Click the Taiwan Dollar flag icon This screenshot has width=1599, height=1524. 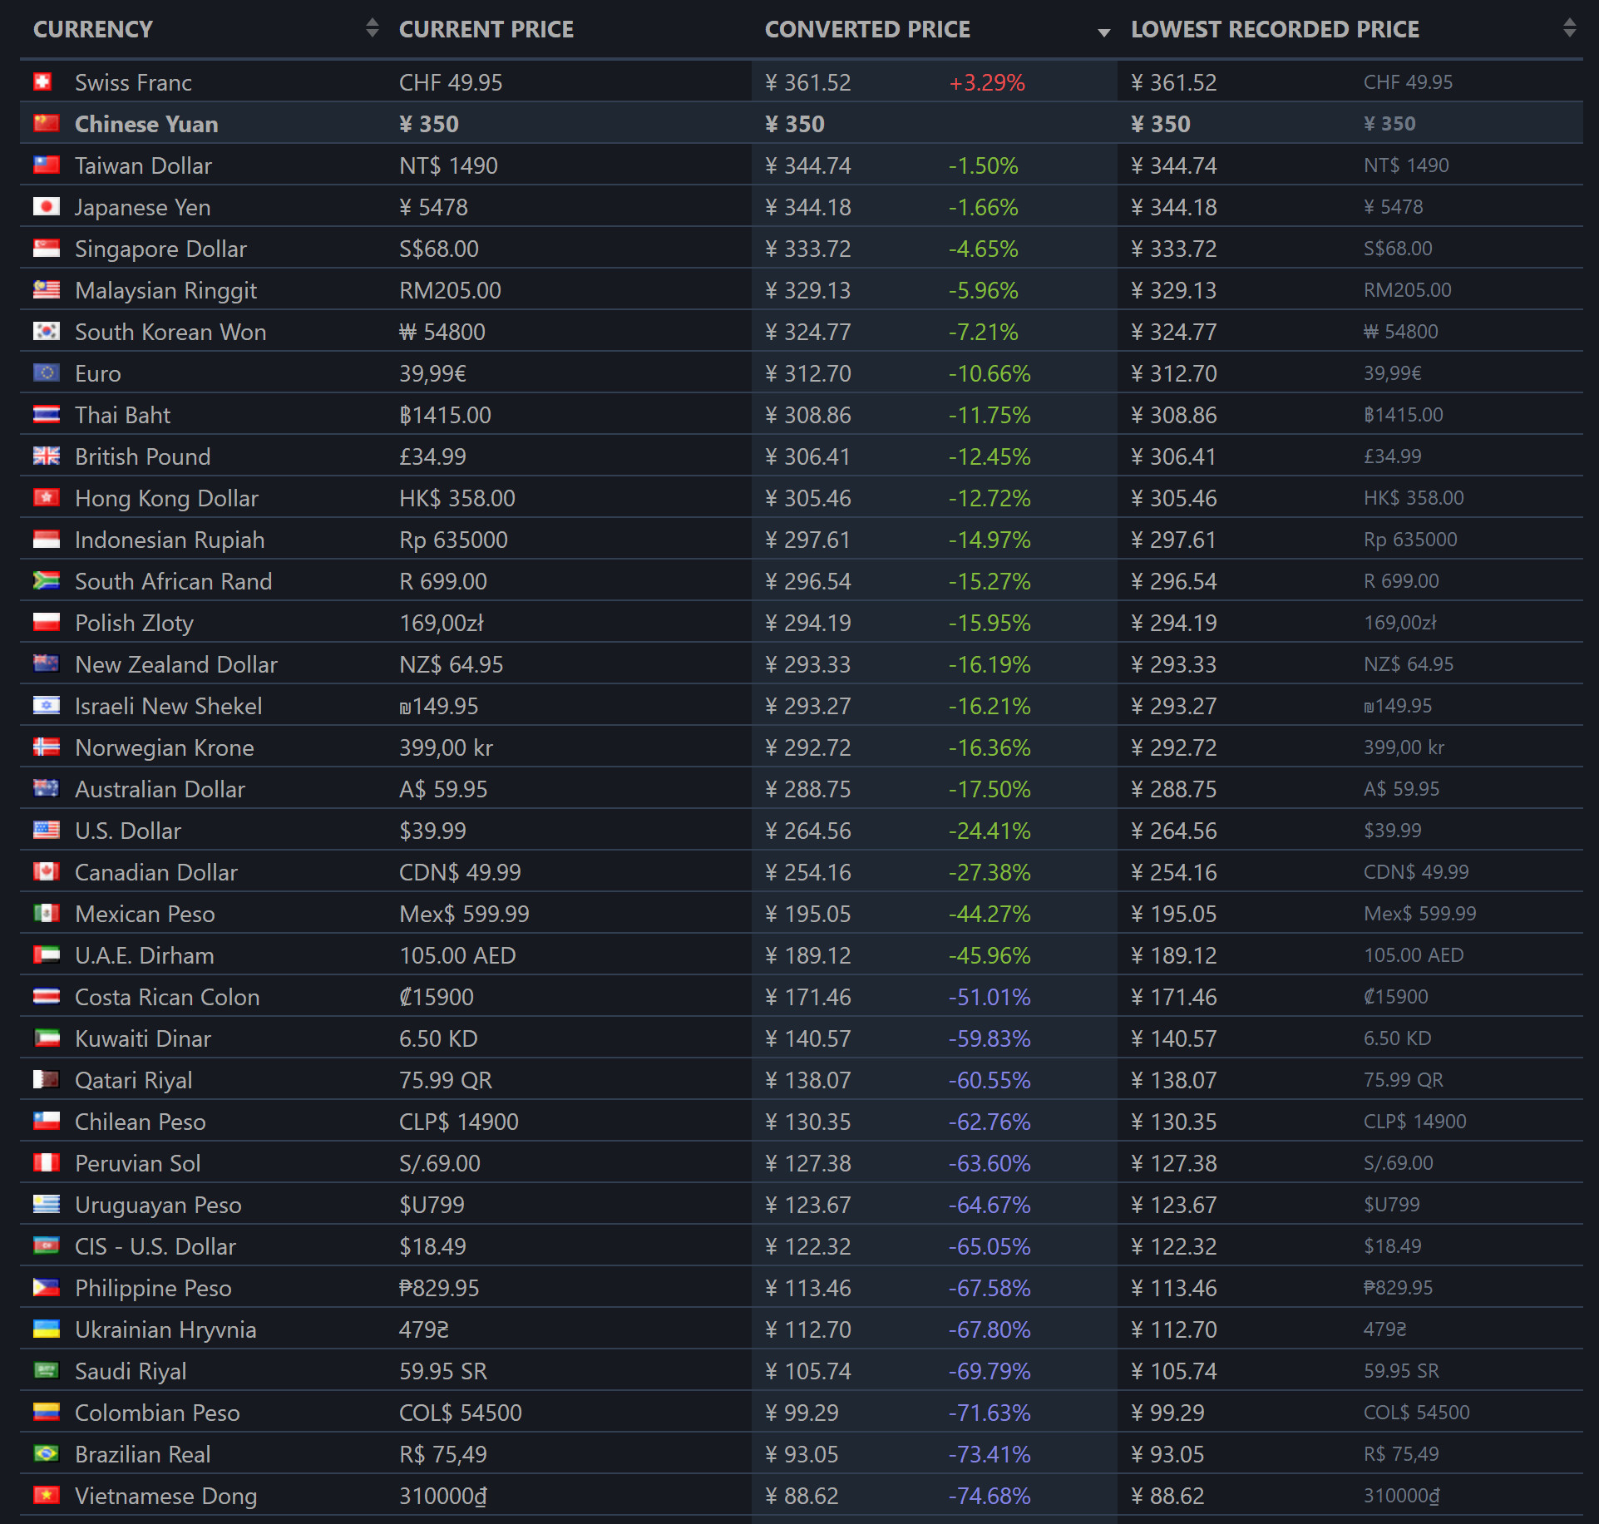pyautogui.click(x=46, y=165)
